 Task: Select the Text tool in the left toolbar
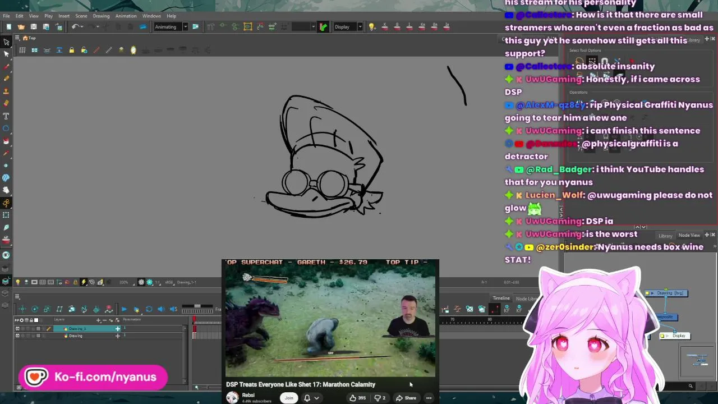click(6, 116)
